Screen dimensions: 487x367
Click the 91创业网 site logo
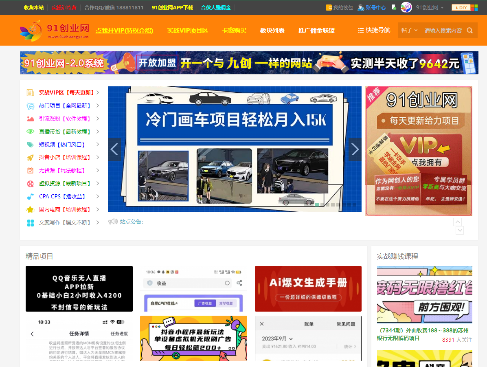coord(55,31)
